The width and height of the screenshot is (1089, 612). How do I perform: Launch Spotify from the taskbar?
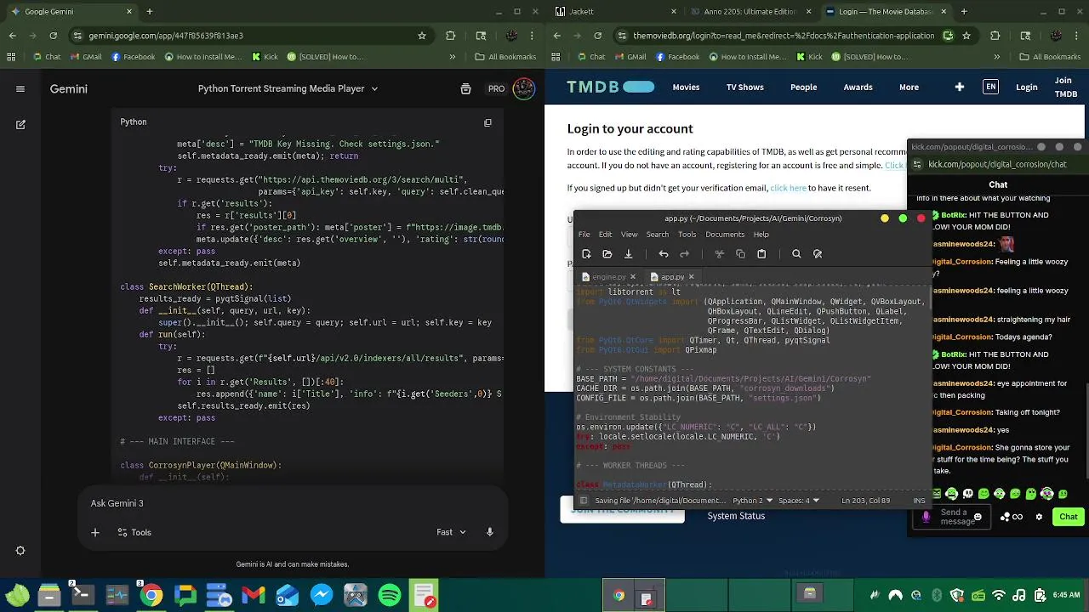point(390,596)
